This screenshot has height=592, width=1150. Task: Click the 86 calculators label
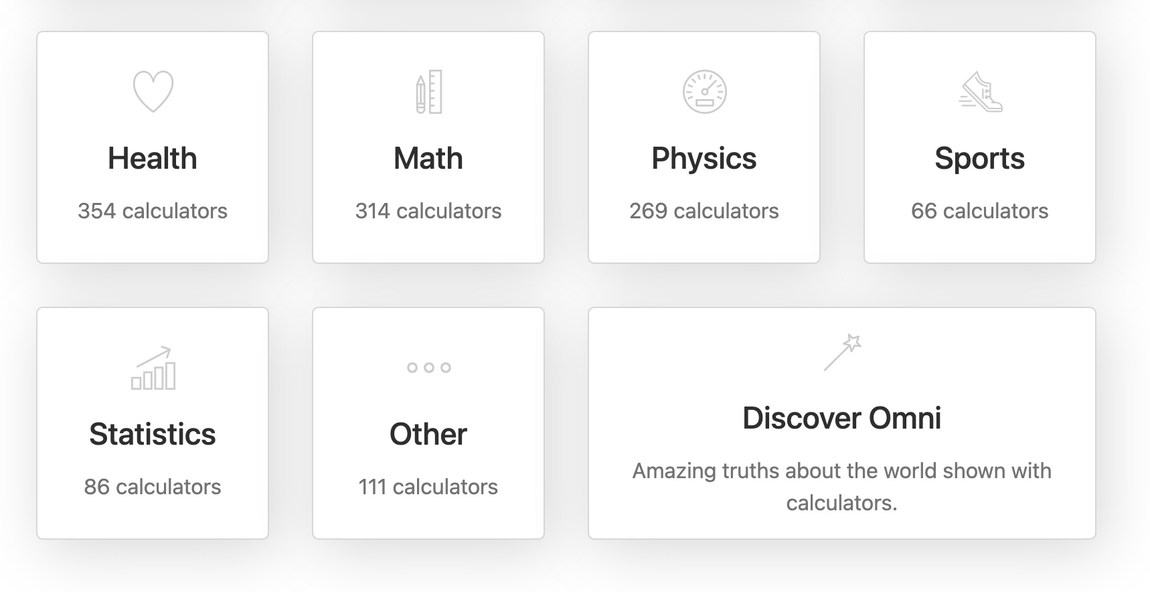tap(153, 487)
